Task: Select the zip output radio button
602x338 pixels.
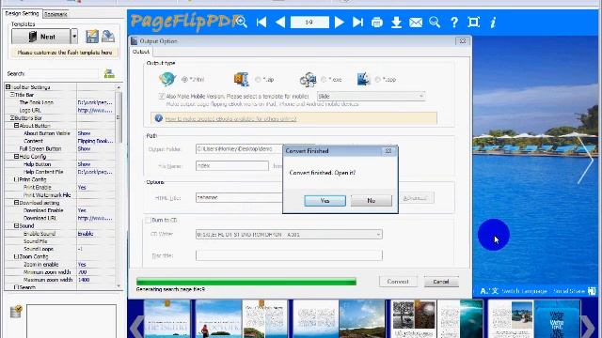Action: pyautogui.click(x=258, y=79)
